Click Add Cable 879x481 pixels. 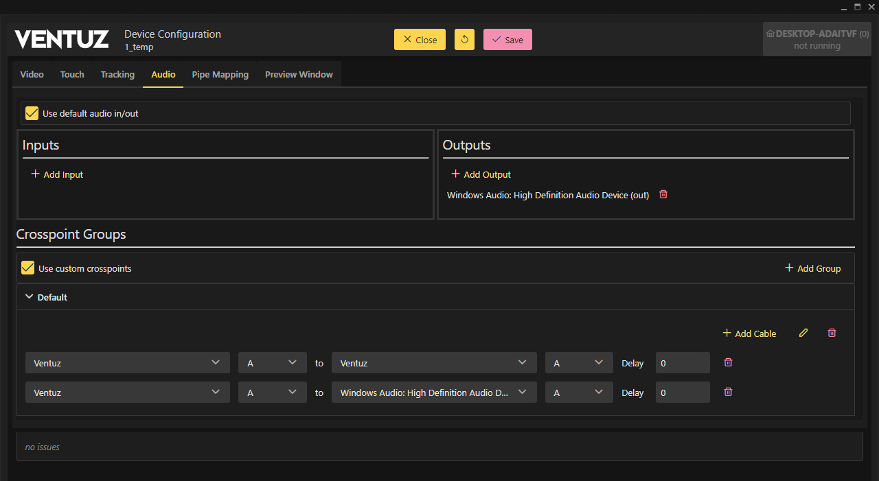[749, 333]
